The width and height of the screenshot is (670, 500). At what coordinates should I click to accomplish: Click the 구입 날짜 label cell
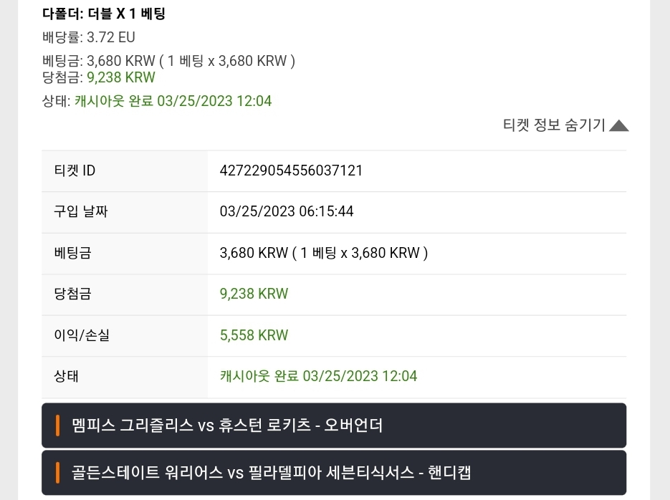pyautogui.click(x=125, y=212)
